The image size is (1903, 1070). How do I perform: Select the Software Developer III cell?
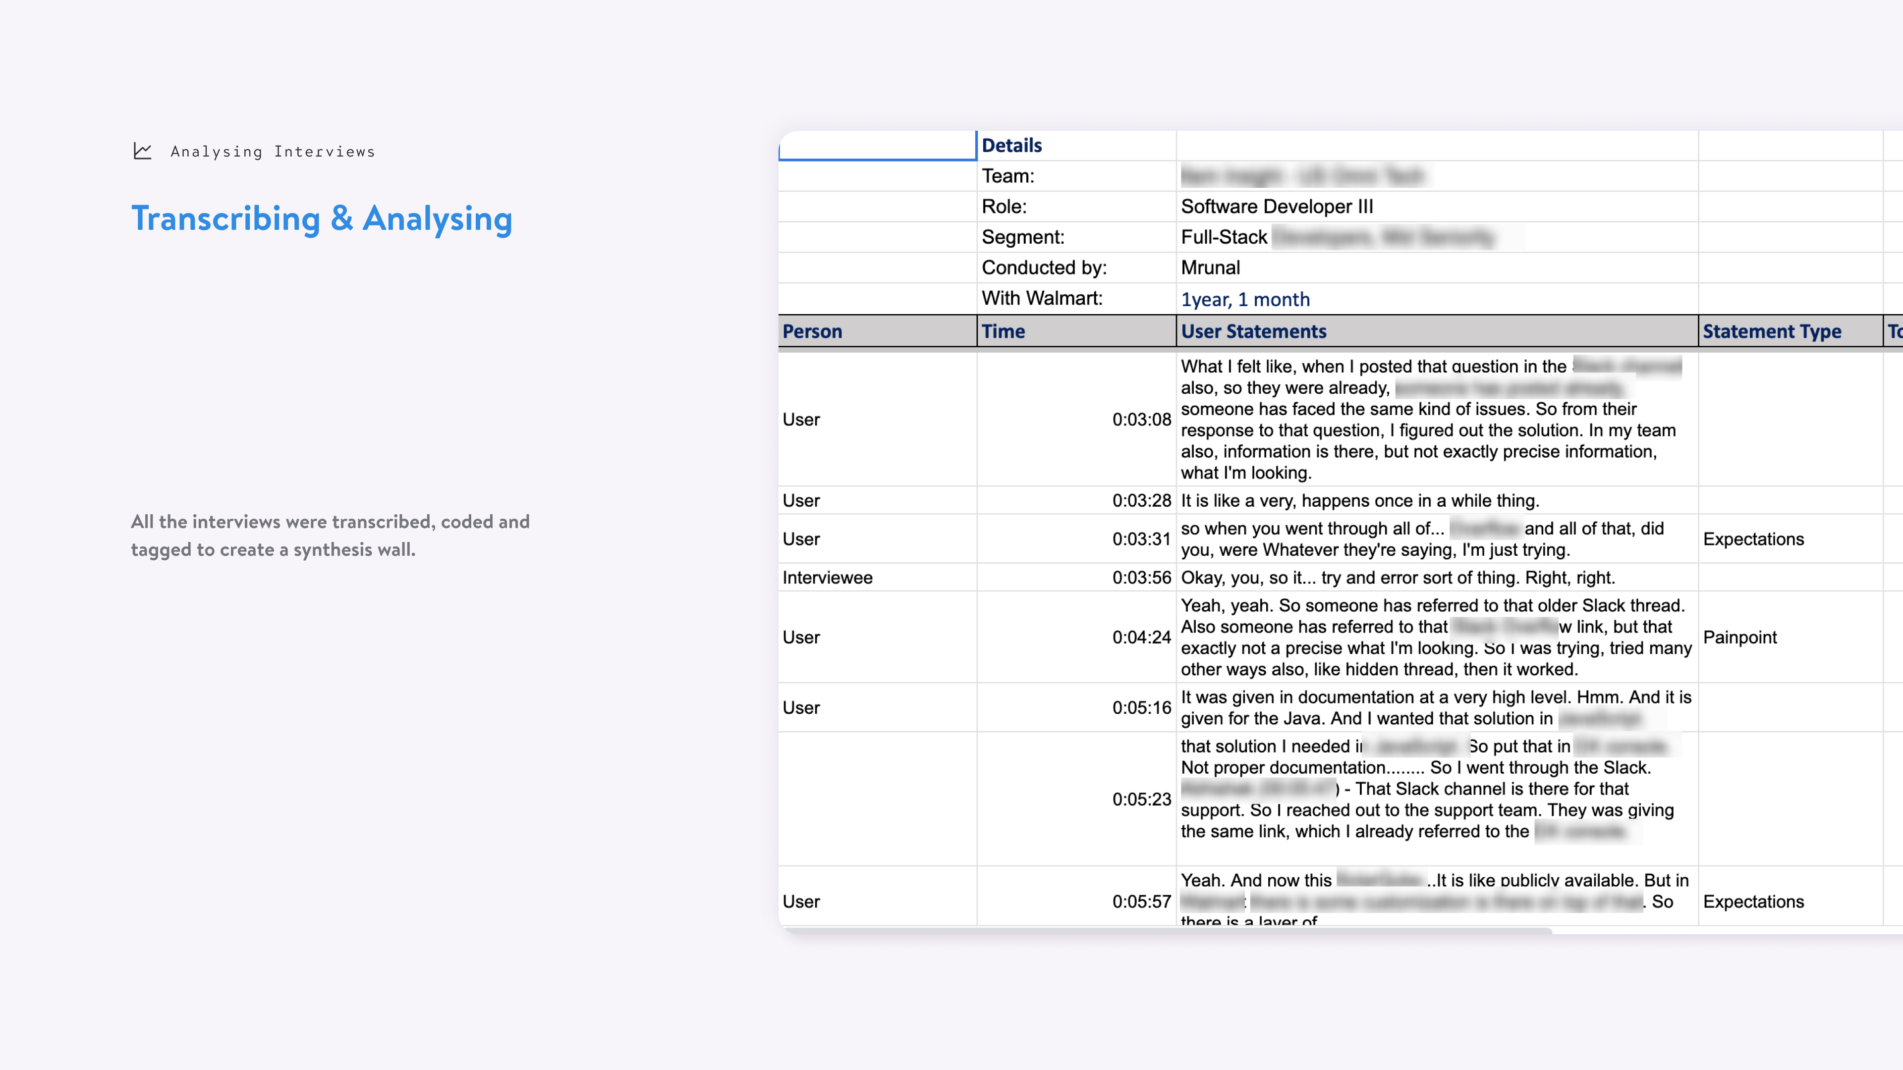coord(1437,207)
